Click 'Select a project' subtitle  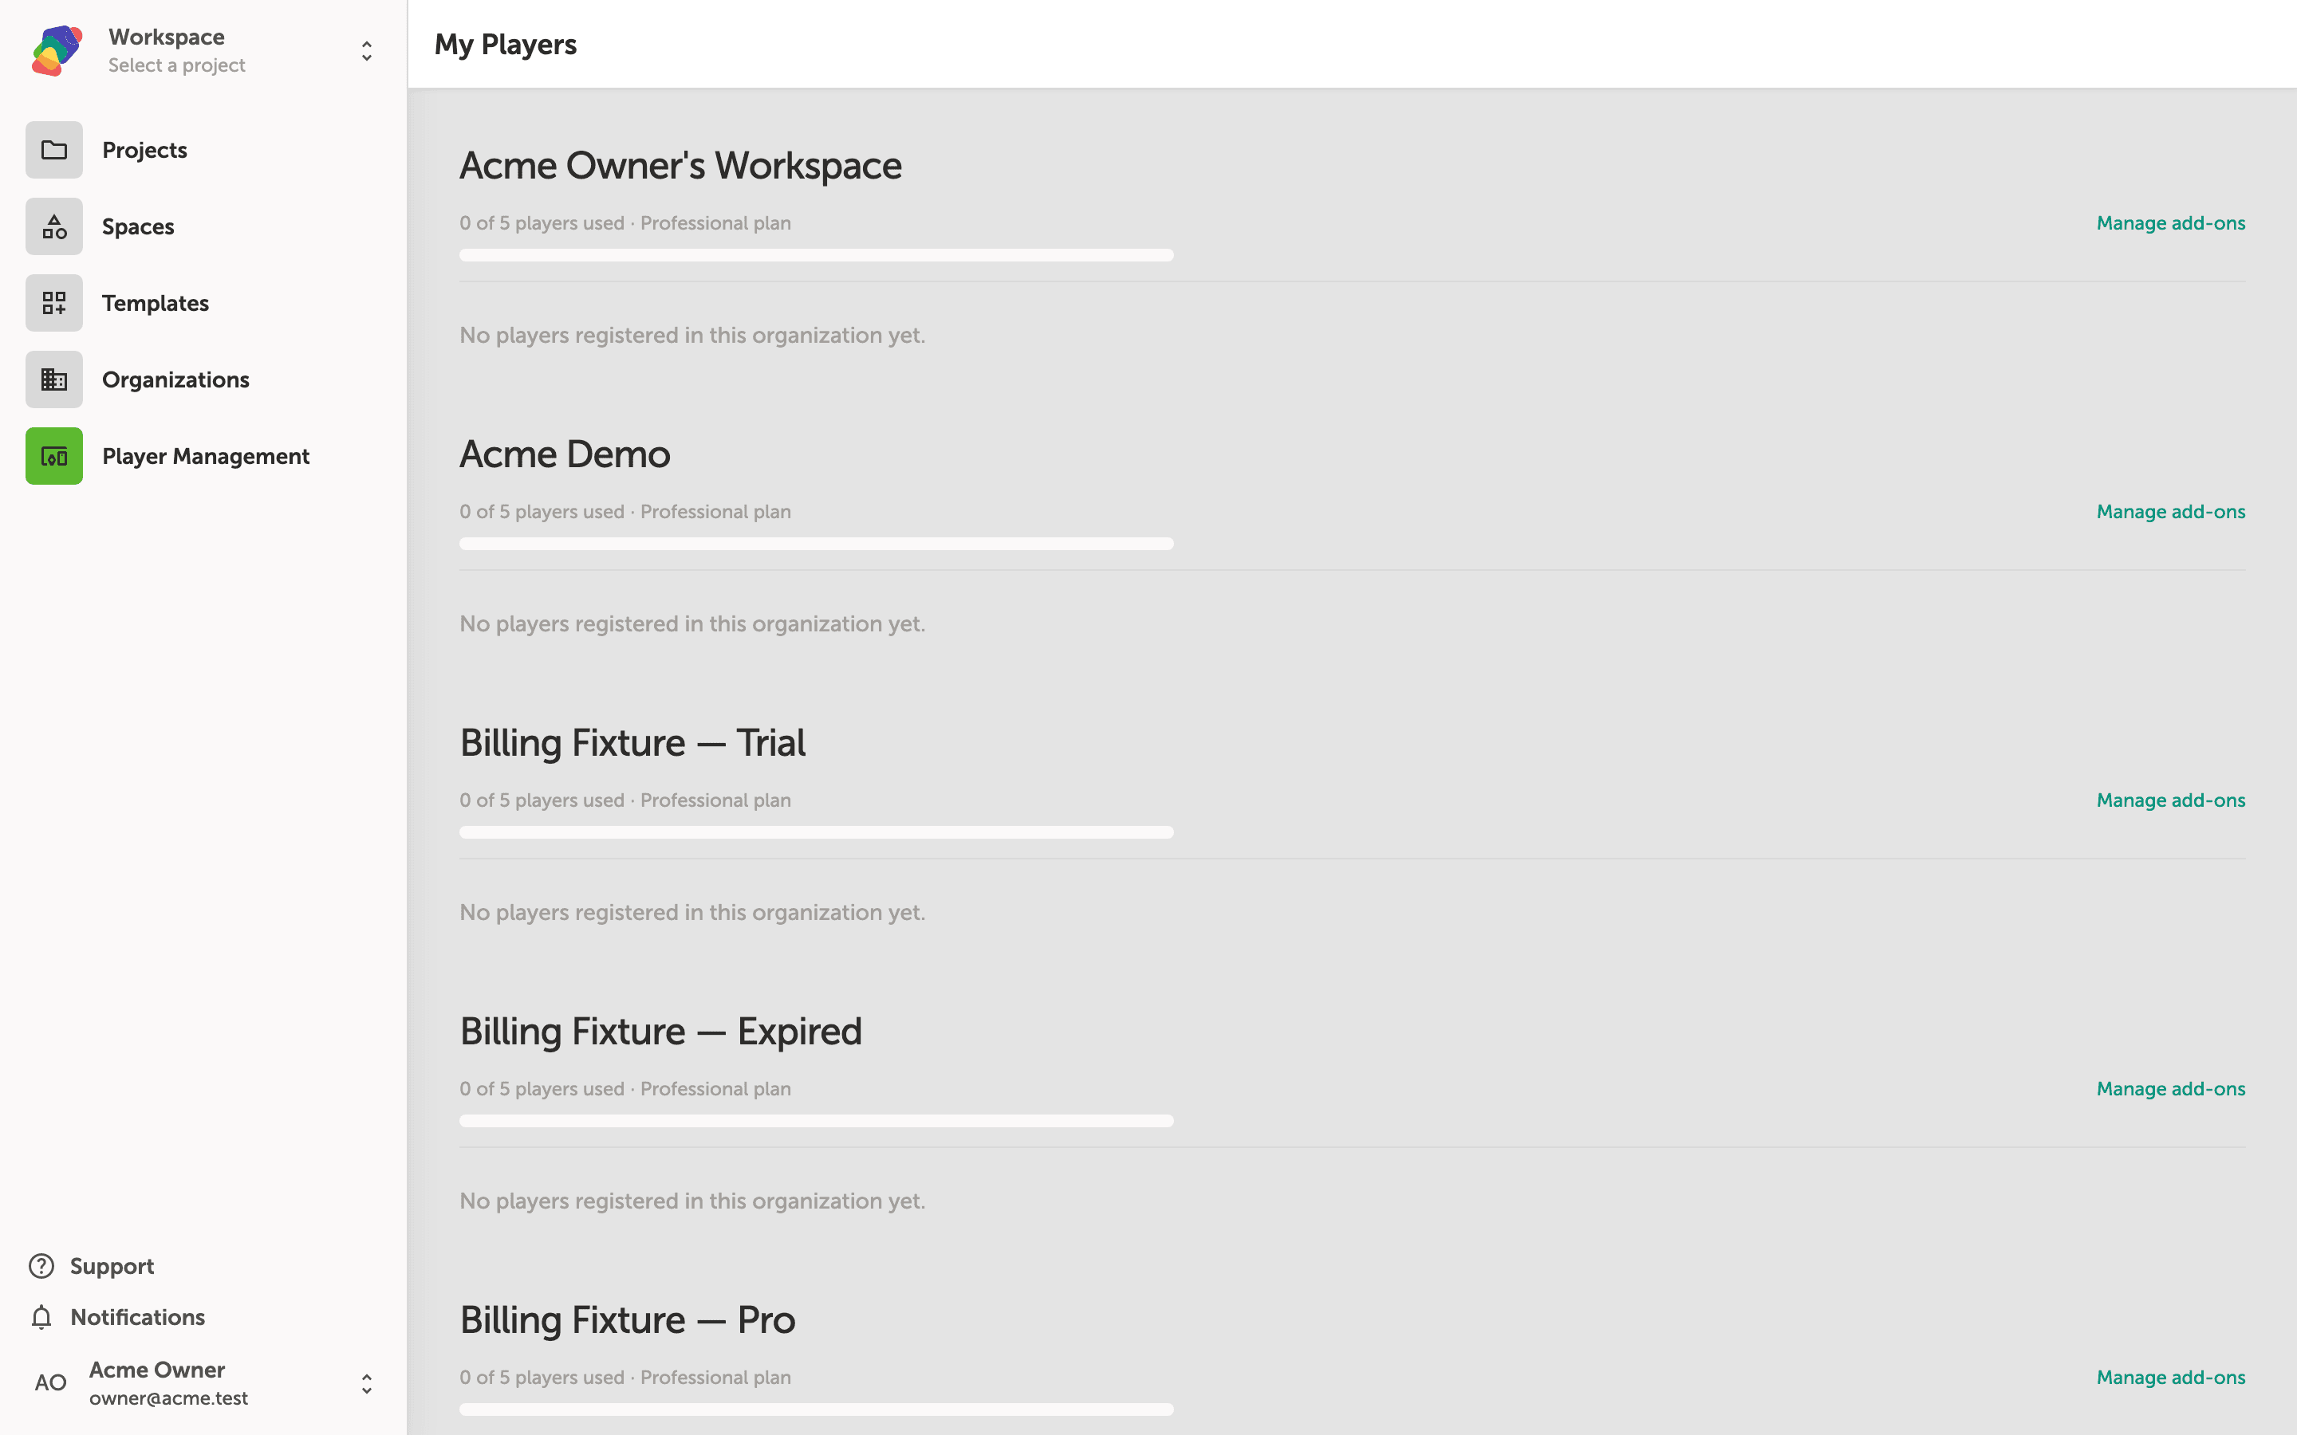pyautogui.click(x=176, y=65)
